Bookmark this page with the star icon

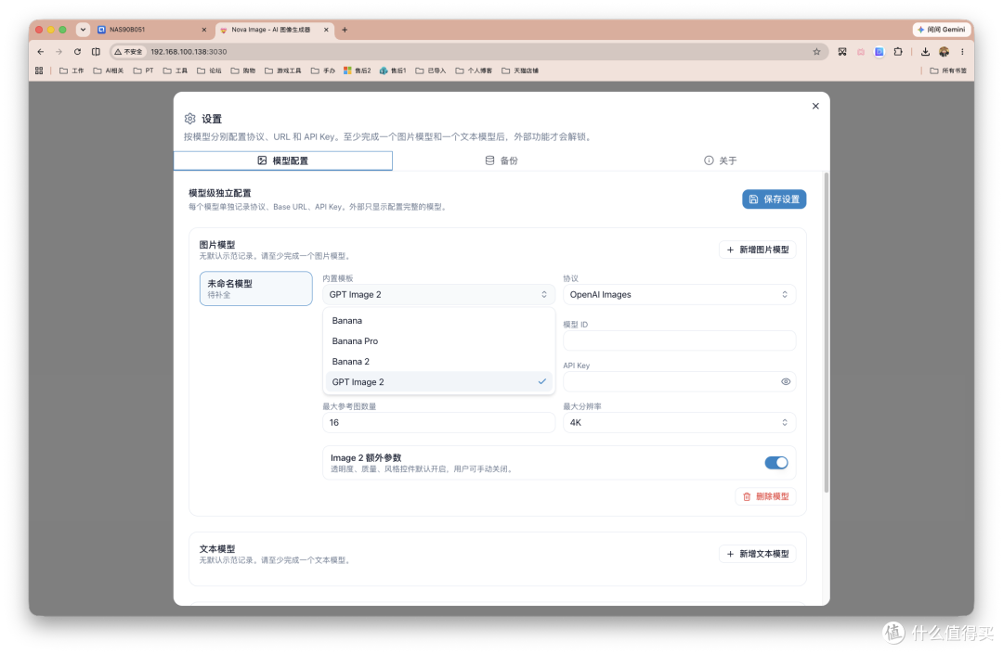point(816,52)
